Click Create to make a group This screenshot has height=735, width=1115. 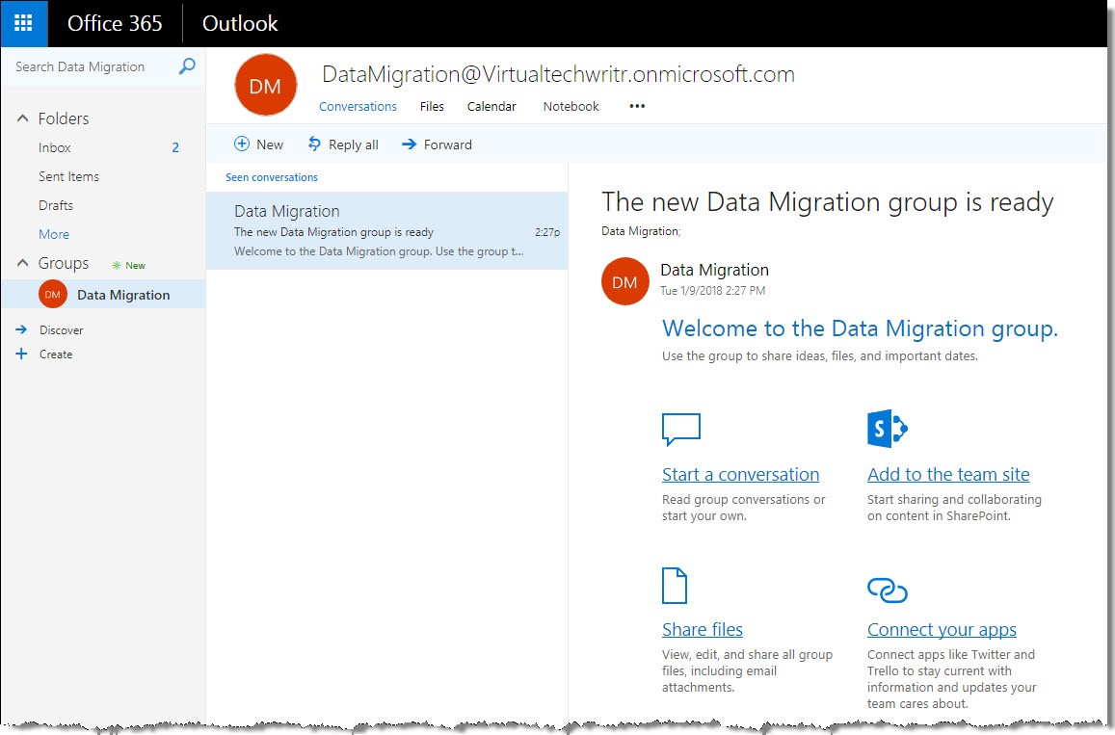click(x=56, y=354)
